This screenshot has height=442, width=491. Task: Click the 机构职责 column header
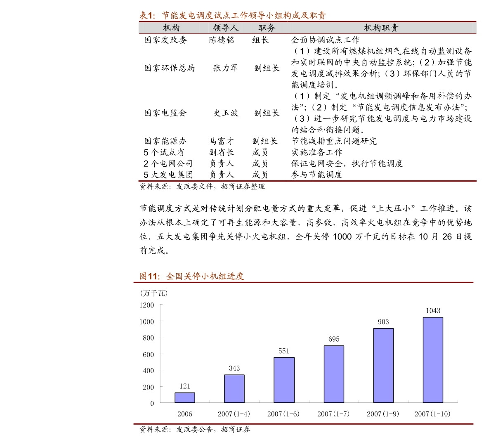[381, 28]
